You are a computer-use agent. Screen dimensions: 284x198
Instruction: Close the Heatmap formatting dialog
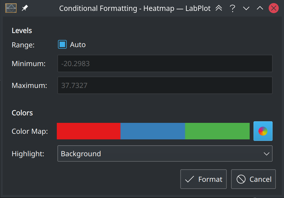click(273, 8)
